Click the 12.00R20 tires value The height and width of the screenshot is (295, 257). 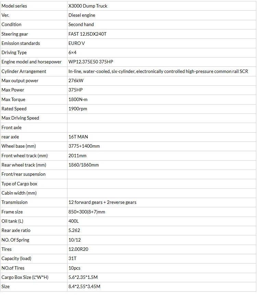coord(78,249)
